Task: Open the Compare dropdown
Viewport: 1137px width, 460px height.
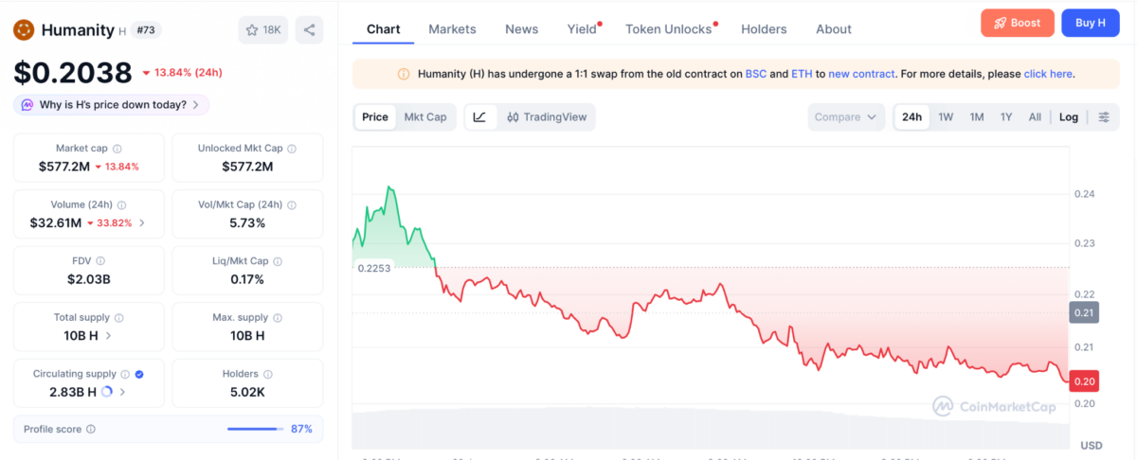Action: point(846,117)
